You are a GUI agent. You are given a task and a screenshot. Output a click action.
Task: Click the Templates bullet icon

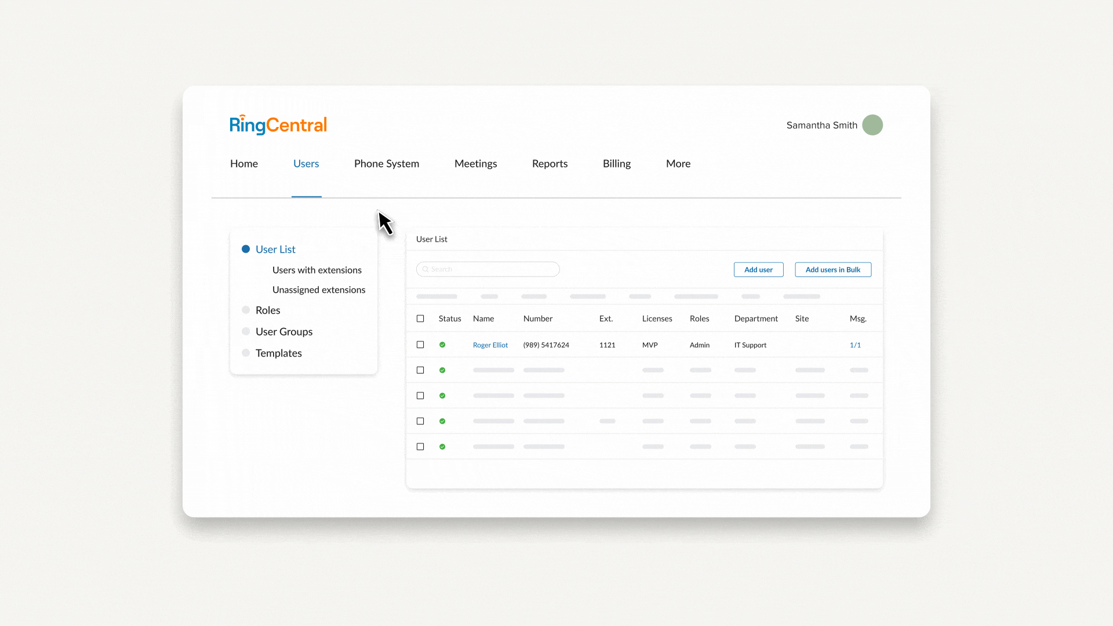tap(246, 353)
